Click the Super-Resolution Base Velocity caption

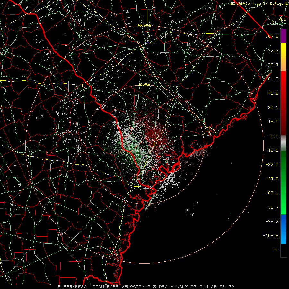click(146, 287)
